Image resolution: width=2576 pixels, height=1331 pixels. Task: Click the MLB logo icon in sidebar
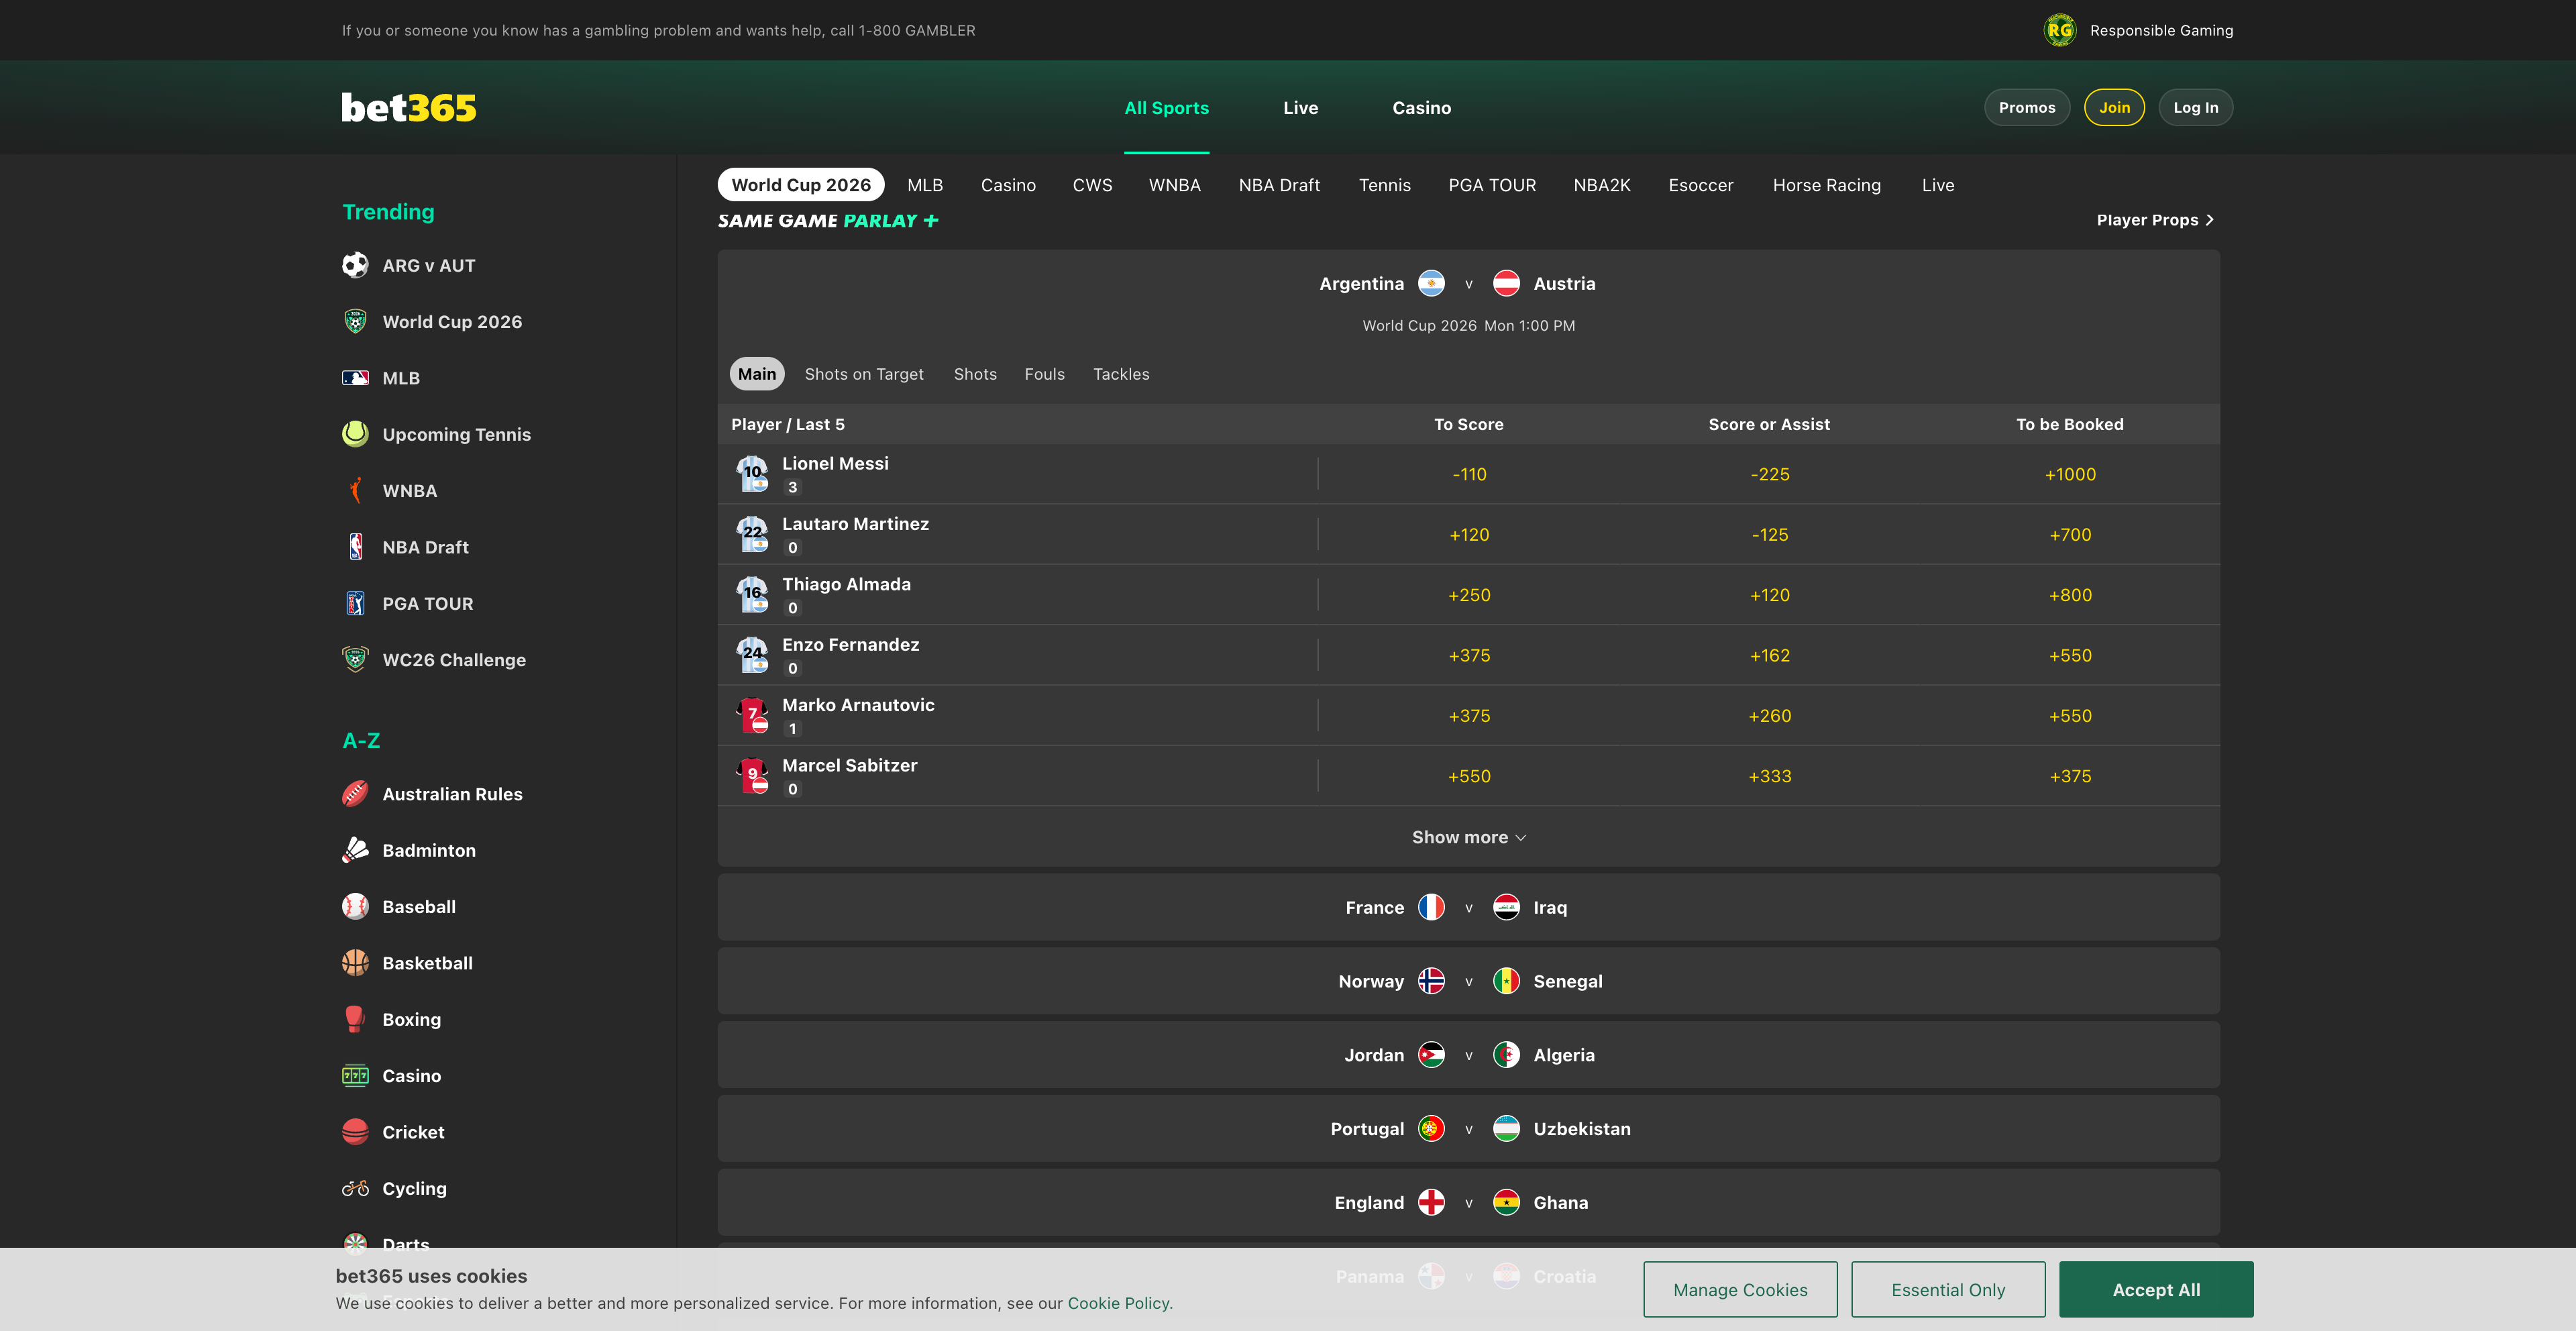[355, 378]
